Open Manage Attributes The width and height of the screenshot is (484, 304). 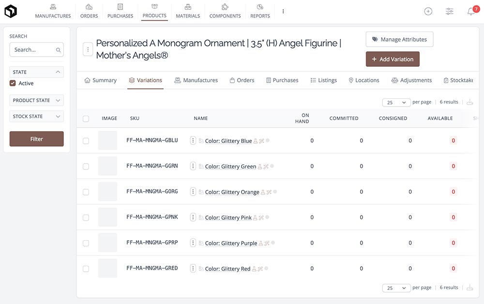pos(399,39)
